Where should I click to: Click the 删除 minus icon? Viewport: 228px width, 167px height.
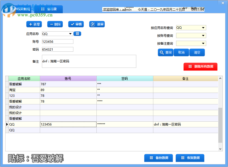[52, 24]
